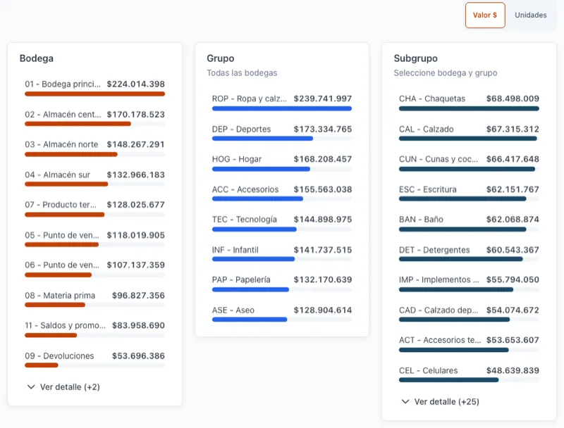Select row with value $107.137.359
This screenshot has width=564, height=428.
[x=94, y=270]
